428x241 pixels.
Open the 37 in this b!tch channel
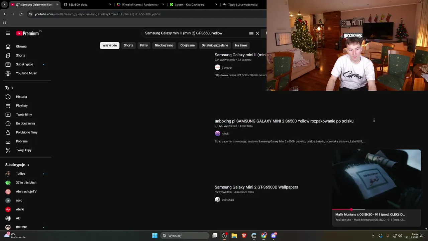point(26,183)
